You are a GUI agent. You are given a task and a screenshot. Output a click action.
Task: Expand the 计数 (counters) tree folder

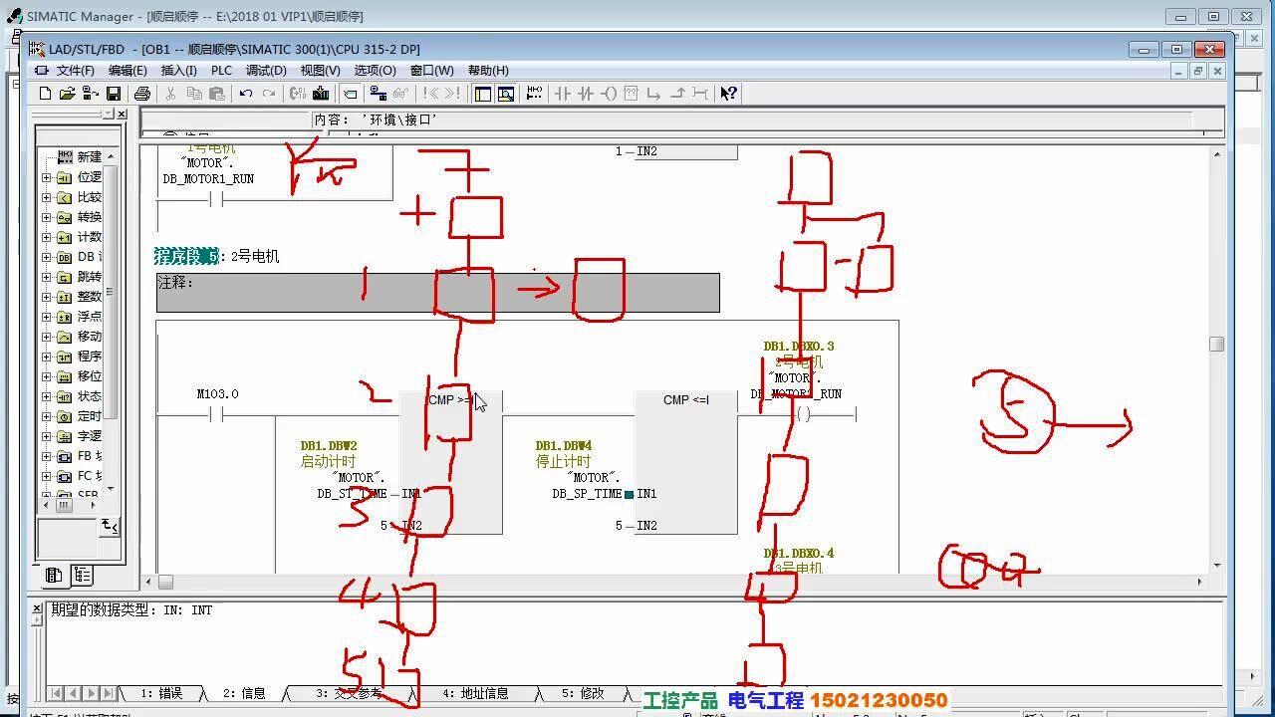46,237
